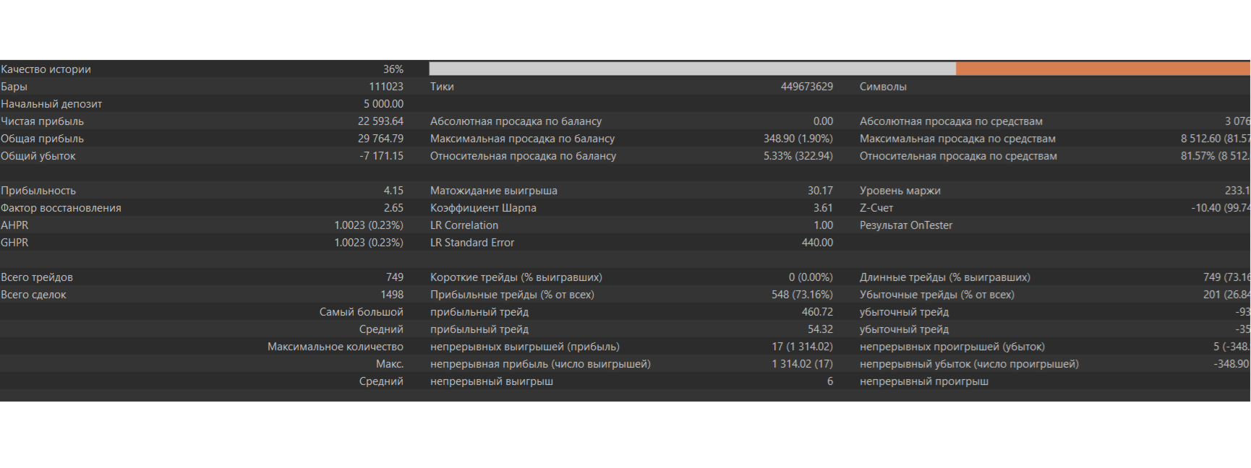Select the 'LR Correlation' label
The width and height of the screenshot is (1251, 468).
coord(464,225)
